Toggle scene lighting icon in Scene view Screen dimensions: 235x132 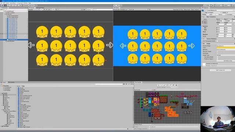[44, 10]
